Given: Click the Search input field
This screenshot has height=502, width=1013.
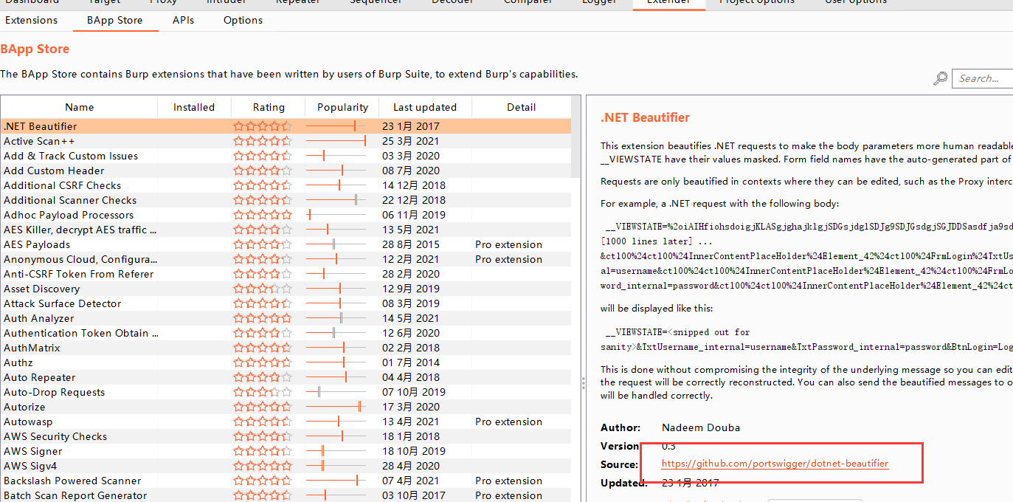Looking at the screenshot, I should point(983,78).
